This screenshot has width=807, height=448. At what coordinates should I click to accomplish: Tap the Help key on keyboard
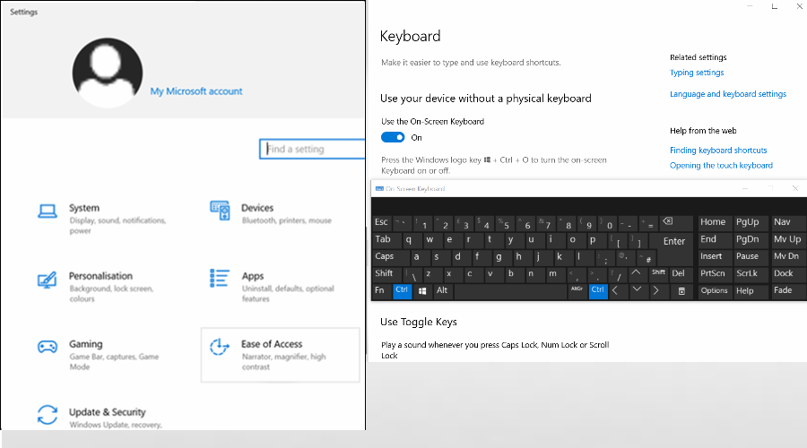[751, 291]
